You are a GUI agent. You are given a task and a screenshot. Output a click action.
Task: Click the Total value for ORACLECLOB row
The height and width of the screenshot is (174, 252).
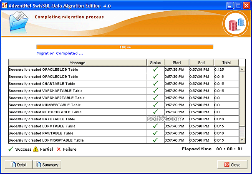click(x=219, y=77)
